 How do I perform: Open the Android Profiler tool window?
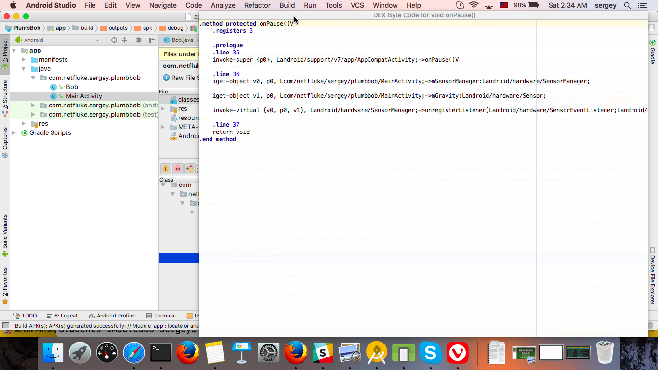pyautogui.click(x=112, y=316)
